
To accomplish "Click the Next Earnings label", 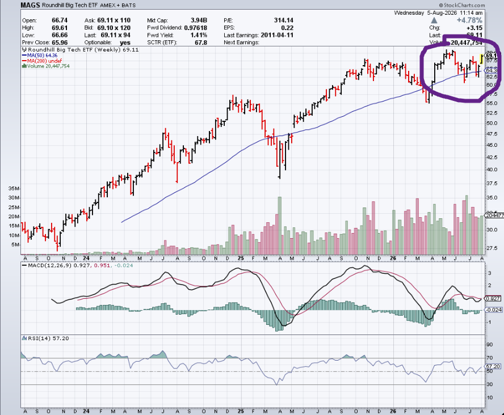I will pyautogui.click(x=241, y=43).
